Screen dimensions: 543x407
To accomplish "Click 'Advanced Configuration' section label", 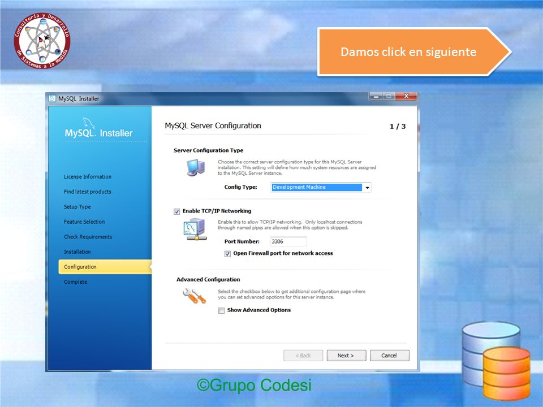I will click(x=208, y=279).
